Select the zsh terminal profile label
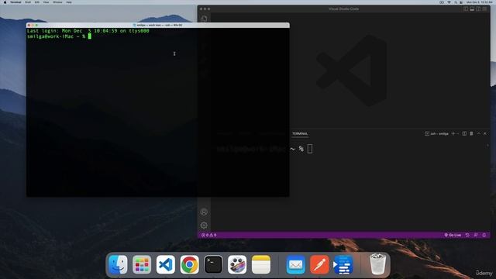 coord(436,134)
